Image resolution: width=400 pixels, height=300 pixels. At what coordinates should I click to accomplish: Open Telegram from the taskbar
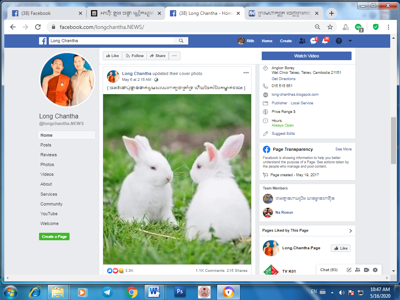tap(107, 292)
